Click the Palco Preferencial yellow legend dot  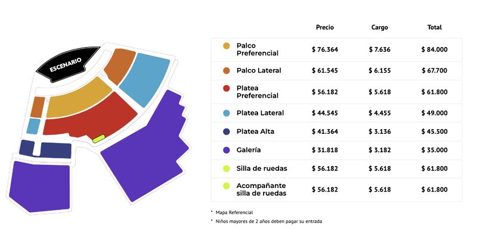coord(227,46)
